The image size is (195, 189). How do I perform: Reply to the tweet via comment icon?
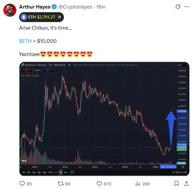[x=22, y=183]
